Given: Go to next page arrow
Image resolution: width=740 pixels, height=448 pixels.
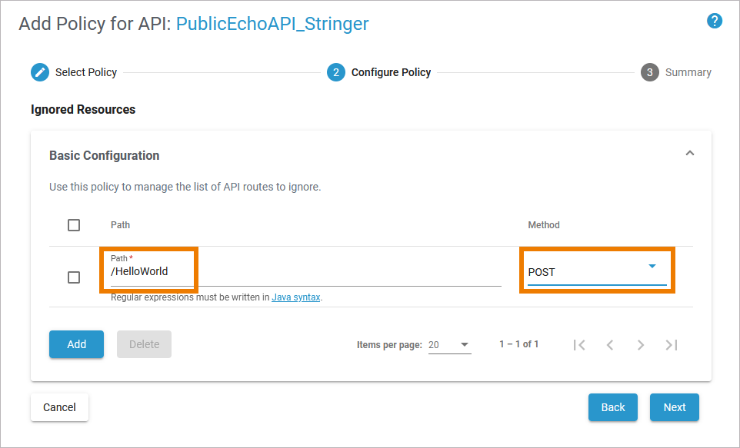Looking at the screenshot, I should coord(641,345).
